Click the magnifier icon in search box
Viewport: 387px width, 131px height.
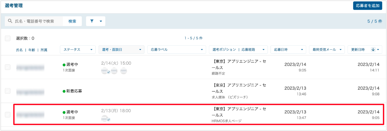click(10, 21)
